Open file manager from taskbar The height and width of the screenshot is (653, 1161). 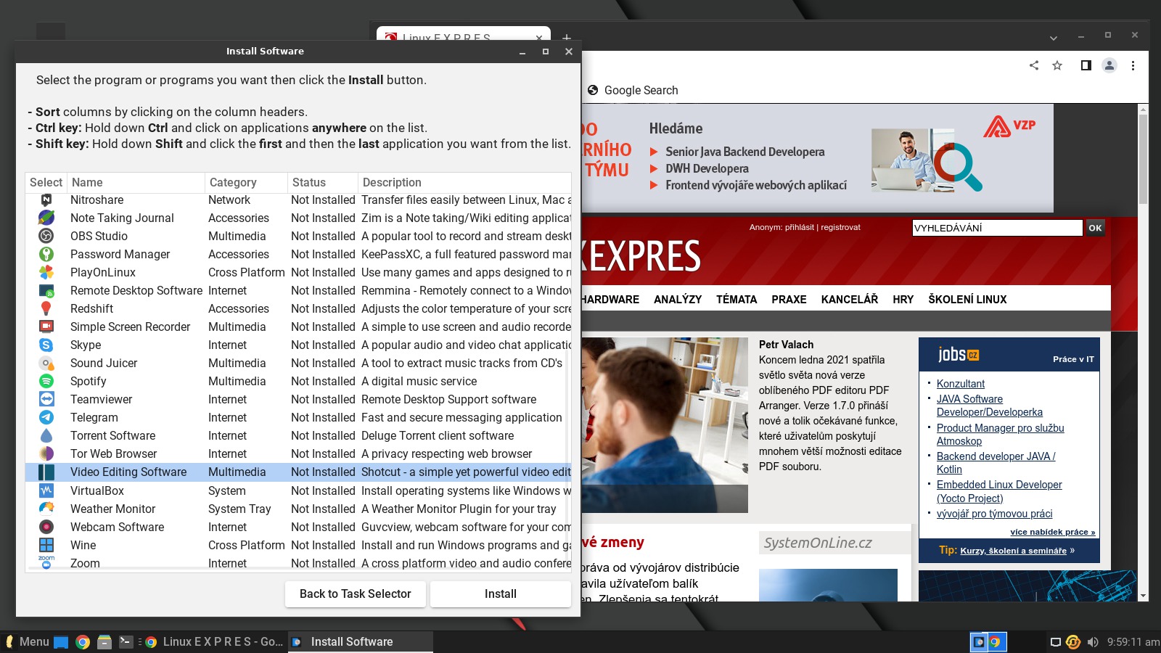tap(104, 641)
